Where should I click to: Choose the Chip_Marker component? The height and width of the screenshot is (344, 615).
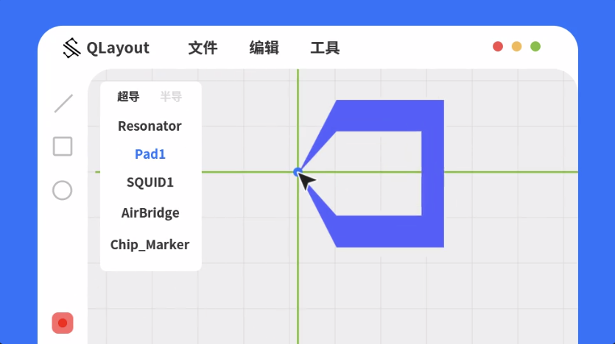coord(150,245)
